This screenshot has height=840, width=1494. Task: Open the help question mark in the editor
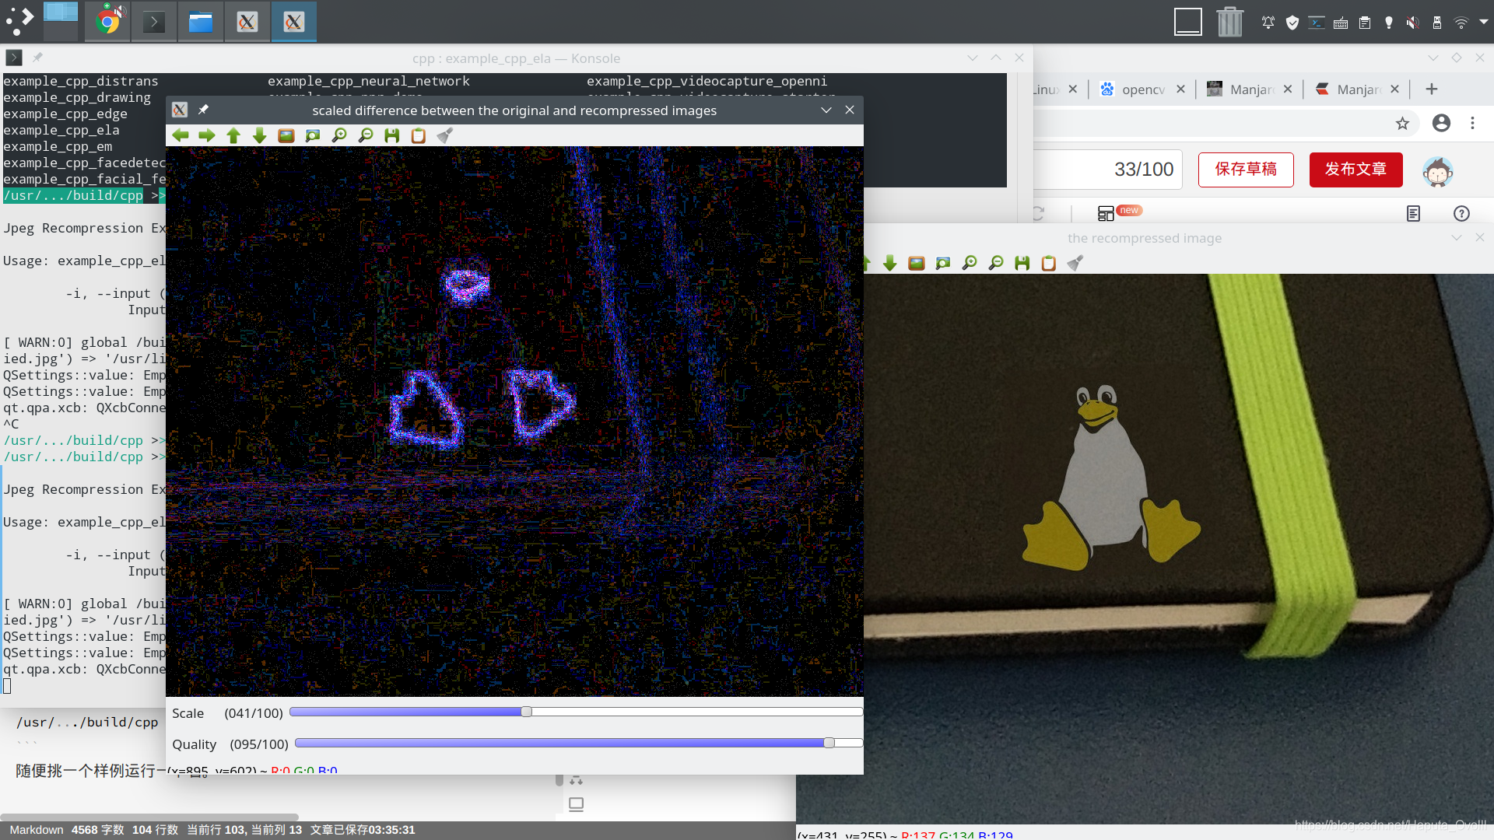click(1462, 213)
